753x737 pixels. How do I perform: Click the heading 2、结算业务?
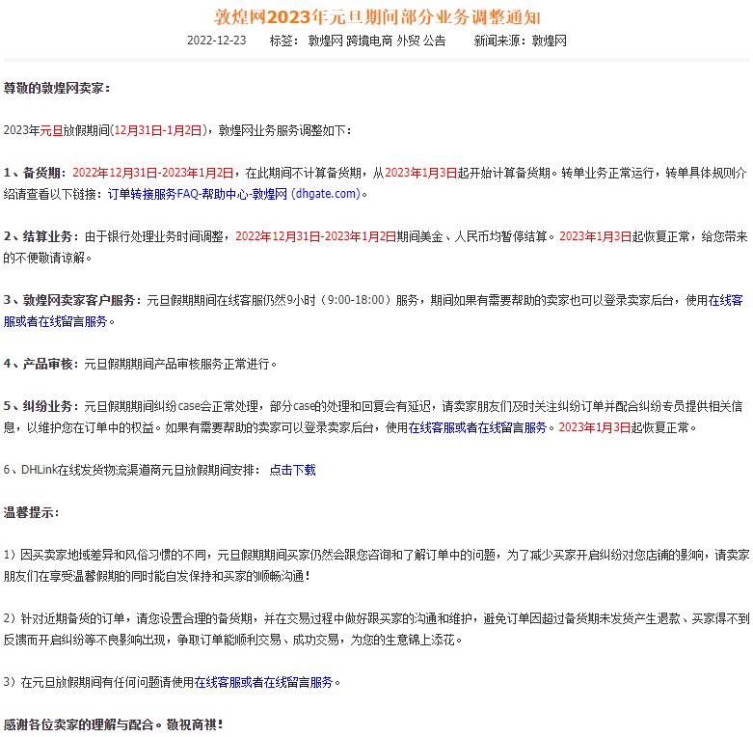click(x=41, y=236)
